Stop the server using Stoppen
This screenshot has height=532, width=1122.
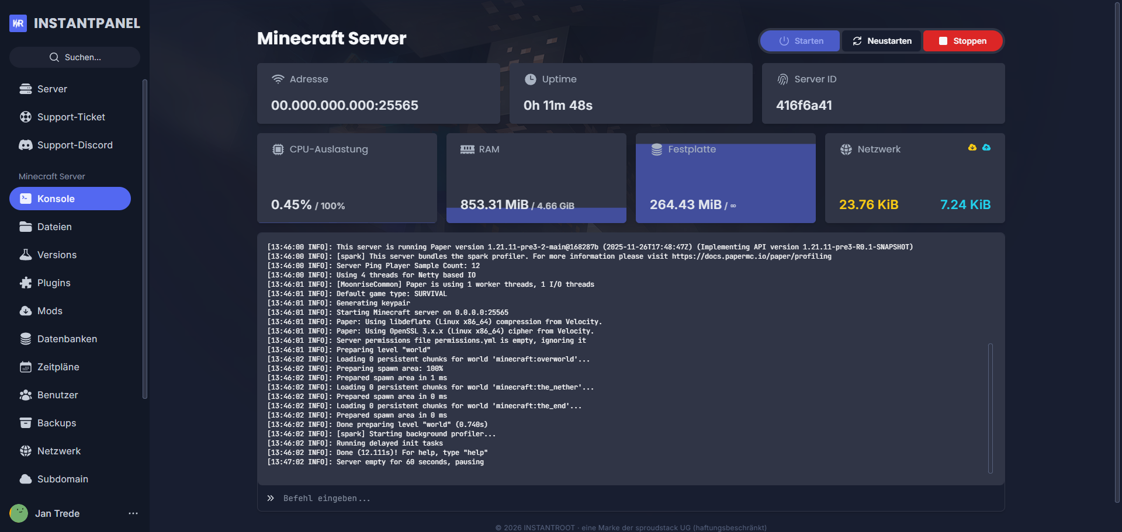(x=962, y=41)
